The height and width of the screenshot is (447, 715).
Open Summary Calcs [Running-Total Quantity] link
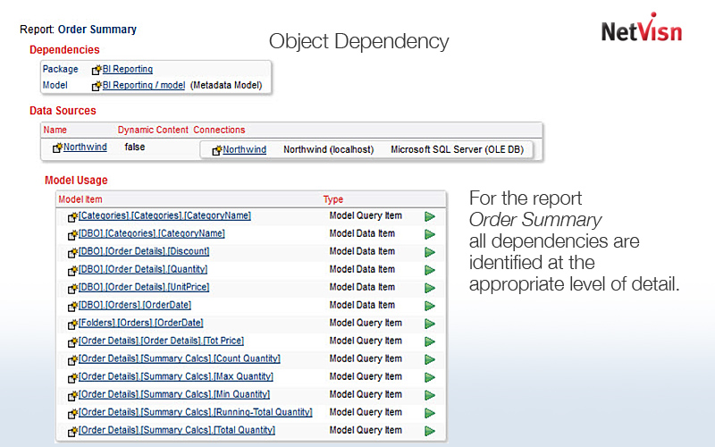(x=195, y=412)
